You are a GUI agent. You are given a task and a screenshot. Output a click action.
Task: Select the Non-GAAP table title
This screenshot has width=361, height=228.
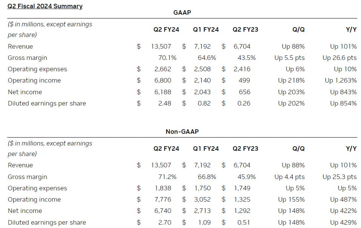coord(182,132)
